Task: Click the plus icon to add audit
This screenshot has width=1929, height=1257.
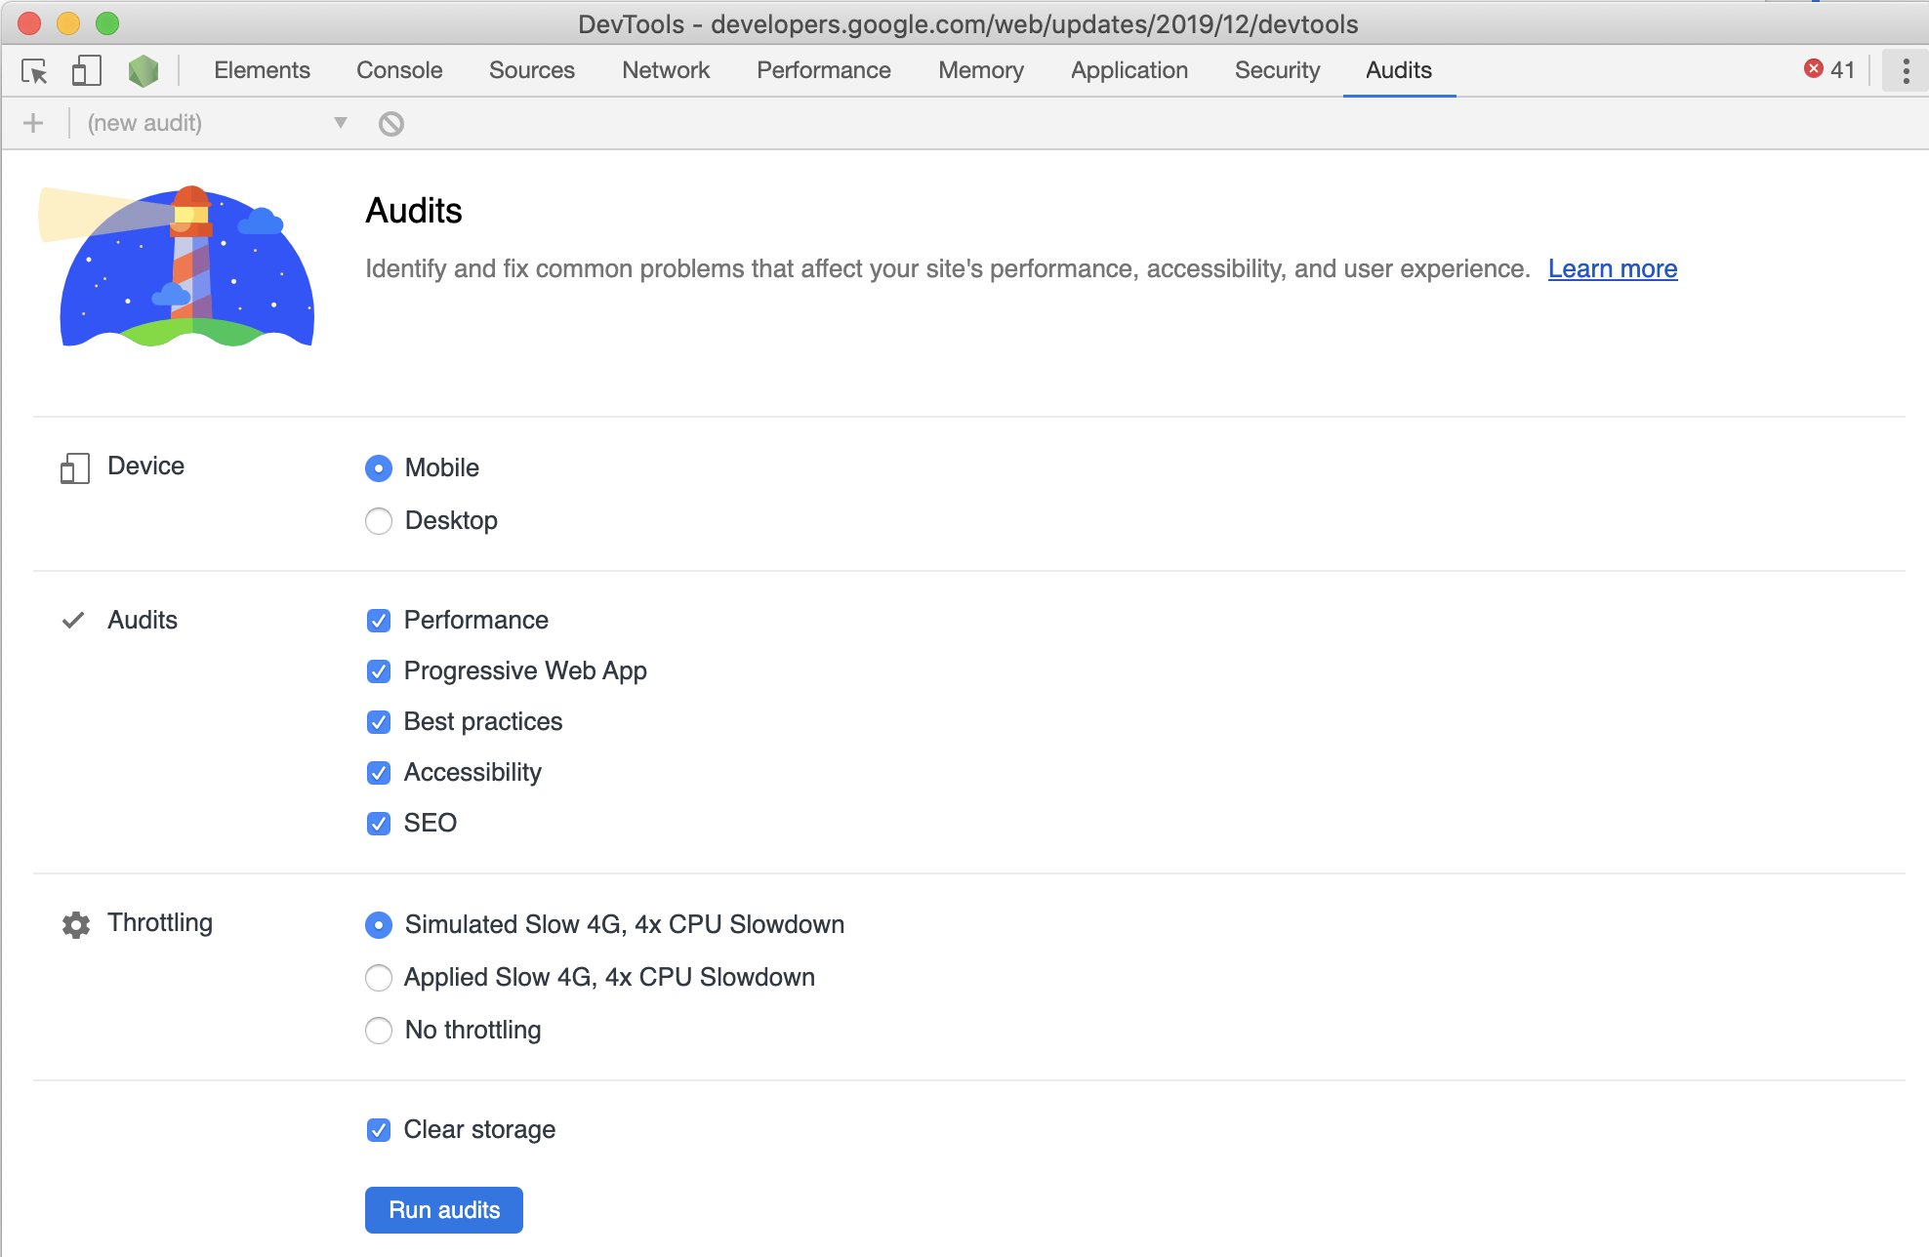Action: click(33, 123)
